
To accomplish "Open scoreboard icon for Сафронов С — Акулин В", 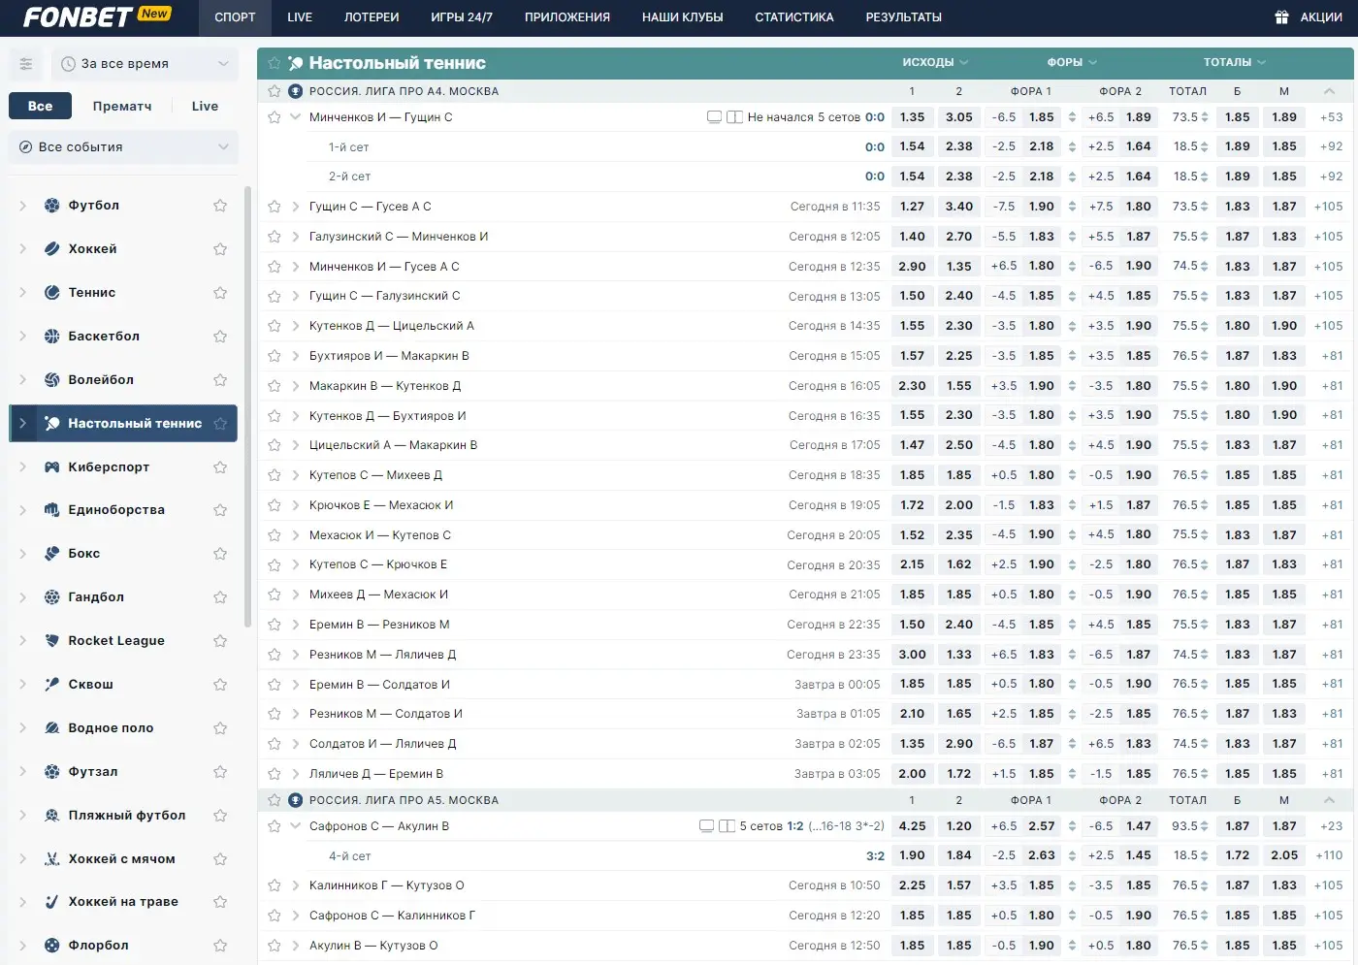I will (x=727, y=826).
